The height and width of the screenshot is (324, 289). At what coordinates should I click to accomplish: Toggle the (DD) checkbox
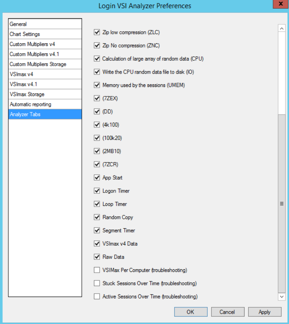[97, 112]
